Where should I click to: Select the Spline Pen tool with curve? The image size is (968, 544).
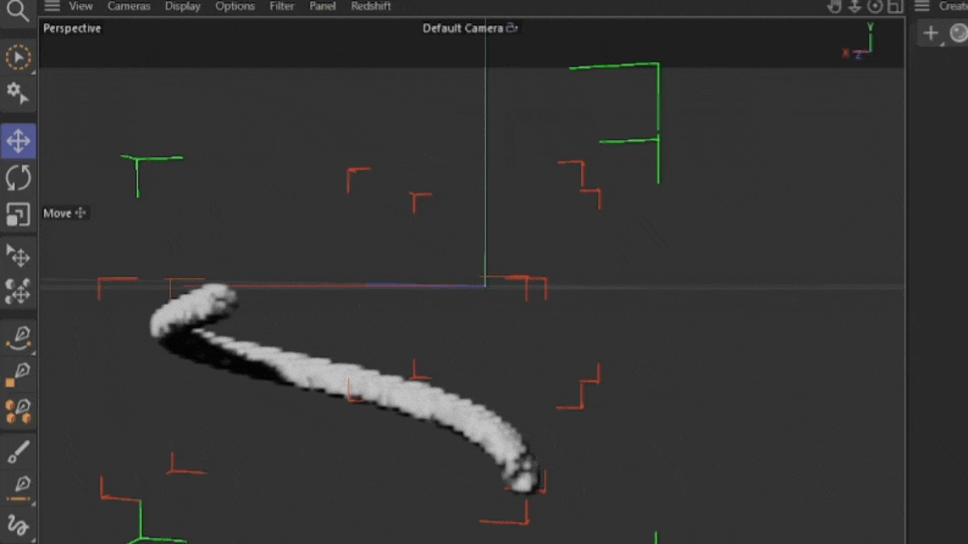[x=19, y=337]
